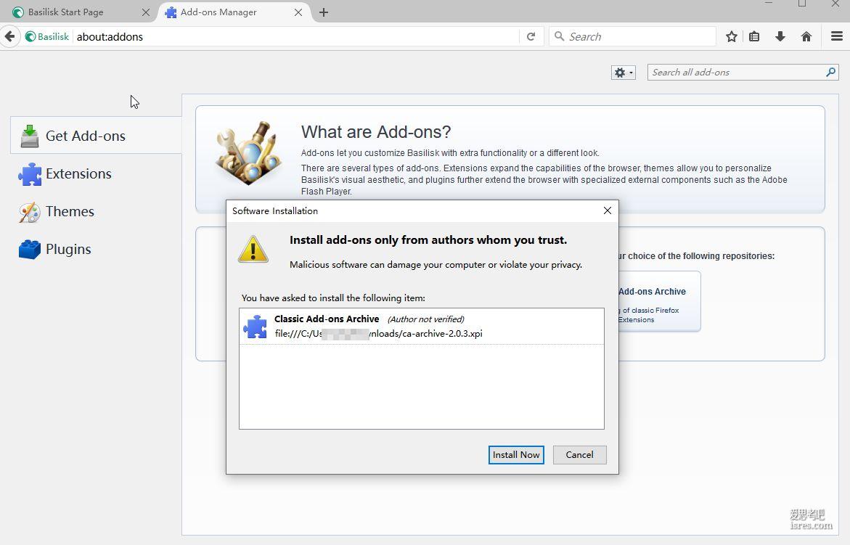Open the new tab plus button
The width and height of the screenshot is (850, 545).
[x=324, y=12]
